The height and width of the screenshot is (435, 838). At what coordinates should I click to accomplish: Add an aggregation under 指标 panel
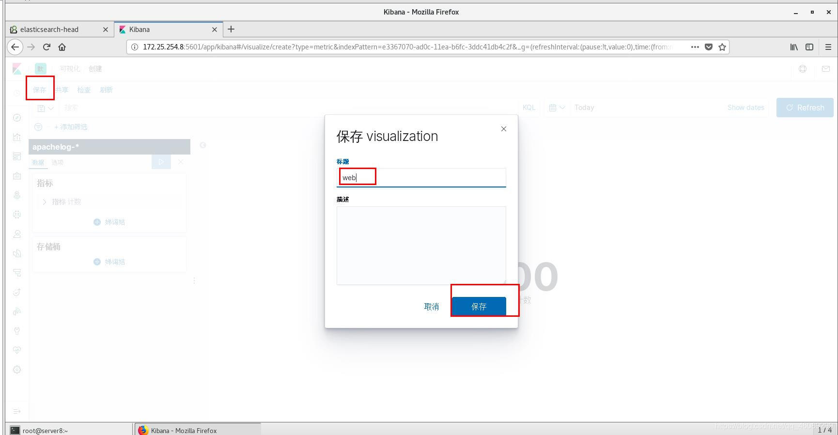tap(109, 222)
